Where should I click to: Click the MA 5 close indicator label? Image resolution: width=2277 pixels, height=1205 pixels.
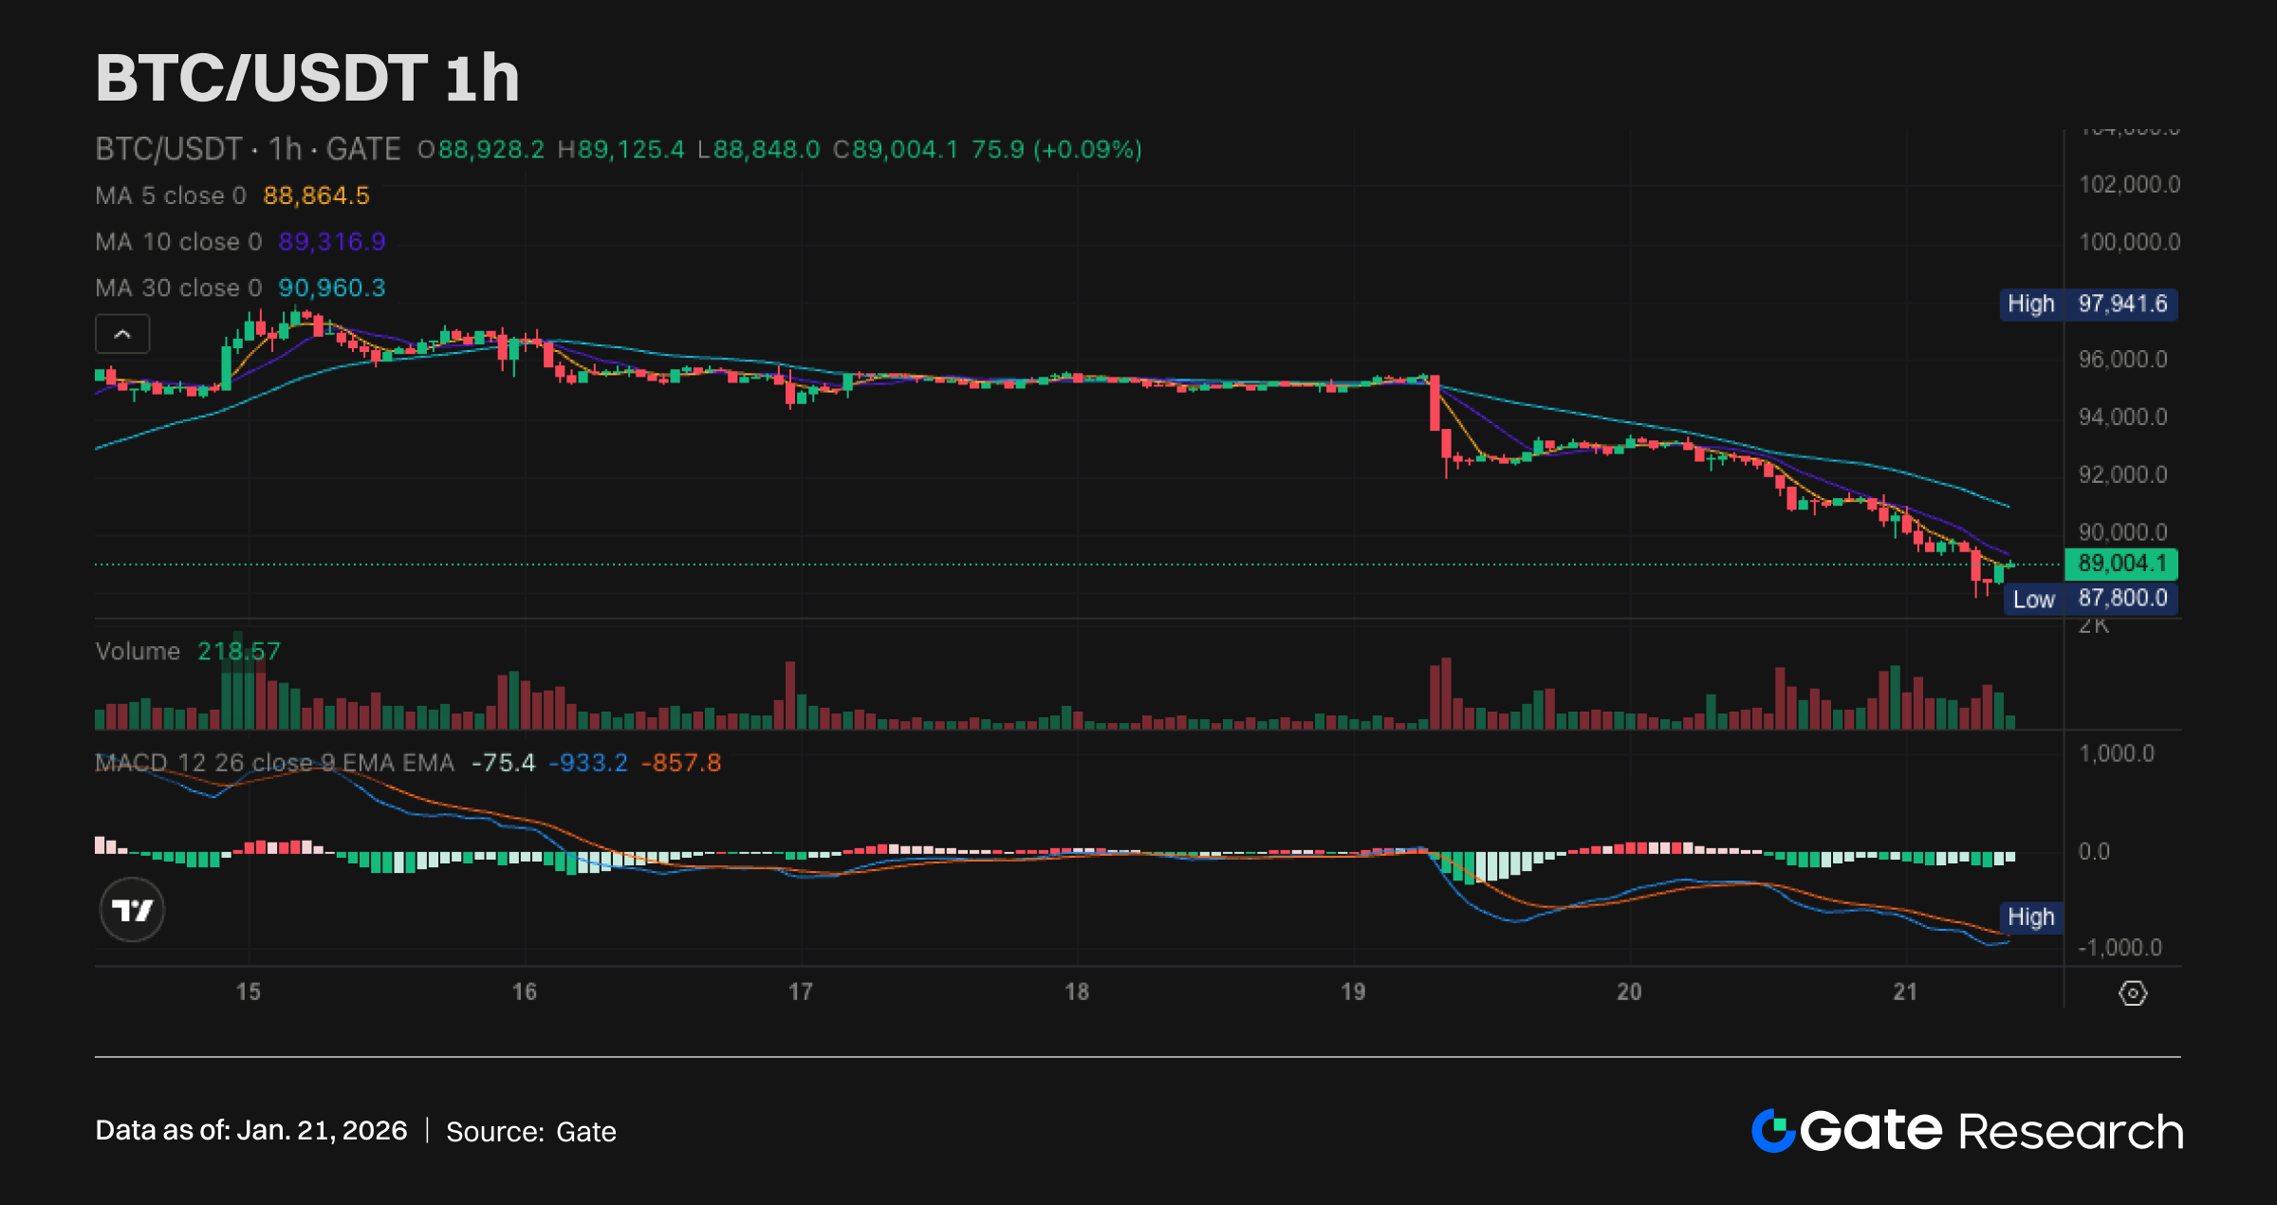pos(171,195)
